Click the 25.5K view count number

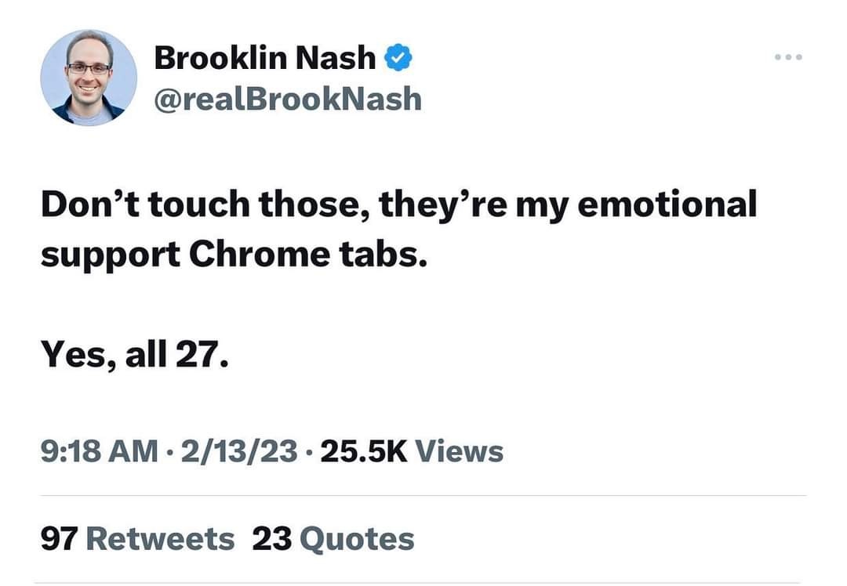point(364,451)
